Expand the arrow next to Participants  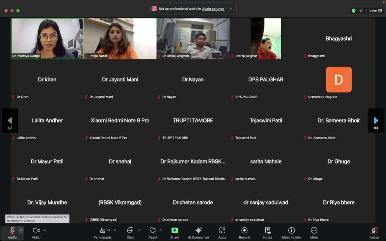(x=115, y=230)
